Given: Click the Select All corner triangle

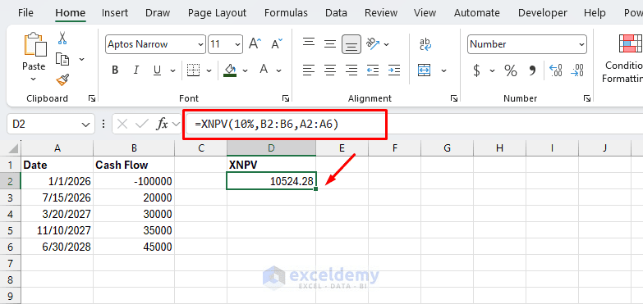Looking at the screenshot, I should 13,148.
